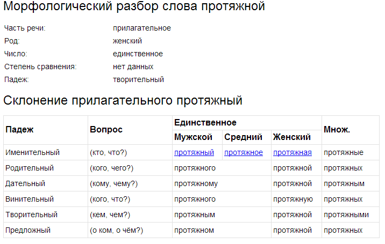Click the 'Вопрос' column header
The image size is (385, 244).
(x=106, y=130)
